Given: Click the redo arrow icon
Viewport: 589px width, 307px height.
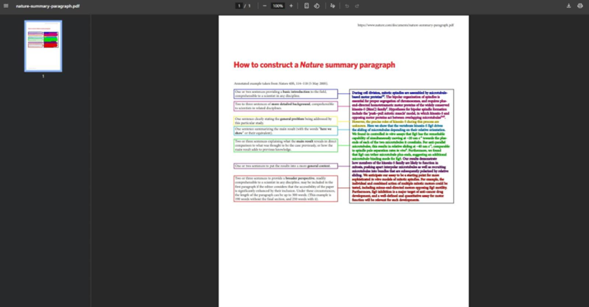Looking at the screenshot, I should click(x=357, y=6).
